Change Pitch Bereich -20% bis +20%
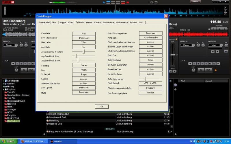 (x=150, y=83)
